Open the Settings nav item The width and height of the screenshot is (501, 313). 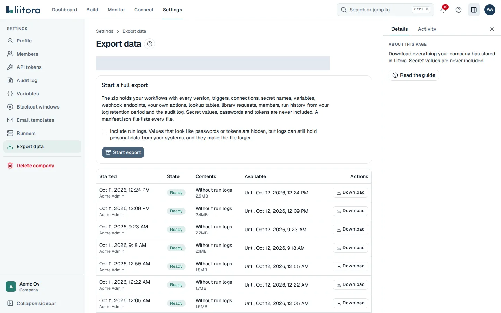[173, 10]
